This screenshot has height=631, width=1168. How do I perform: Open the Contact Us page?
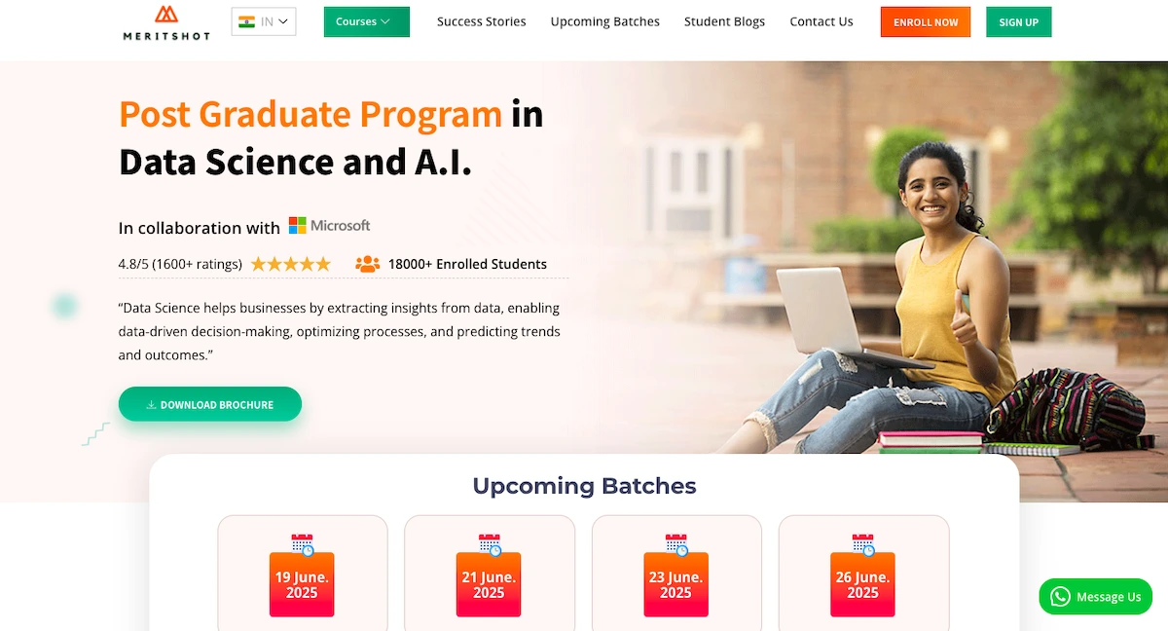tap(821, 21)
